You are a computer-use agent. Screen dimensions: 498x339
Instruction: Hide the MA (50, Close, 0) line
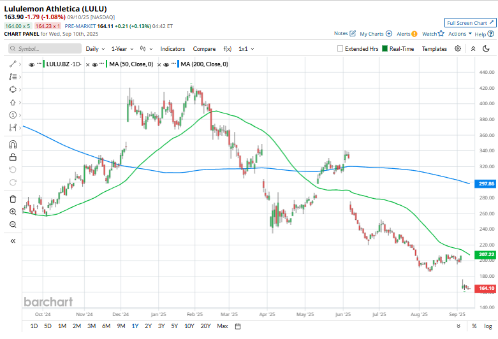(94, 64)
